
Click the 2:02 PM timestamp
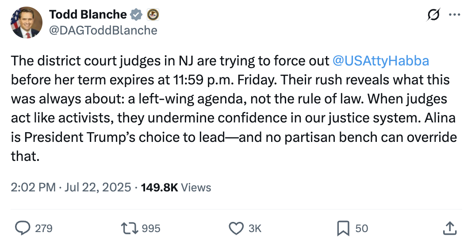pyautogui.click(x=34, y=187)
